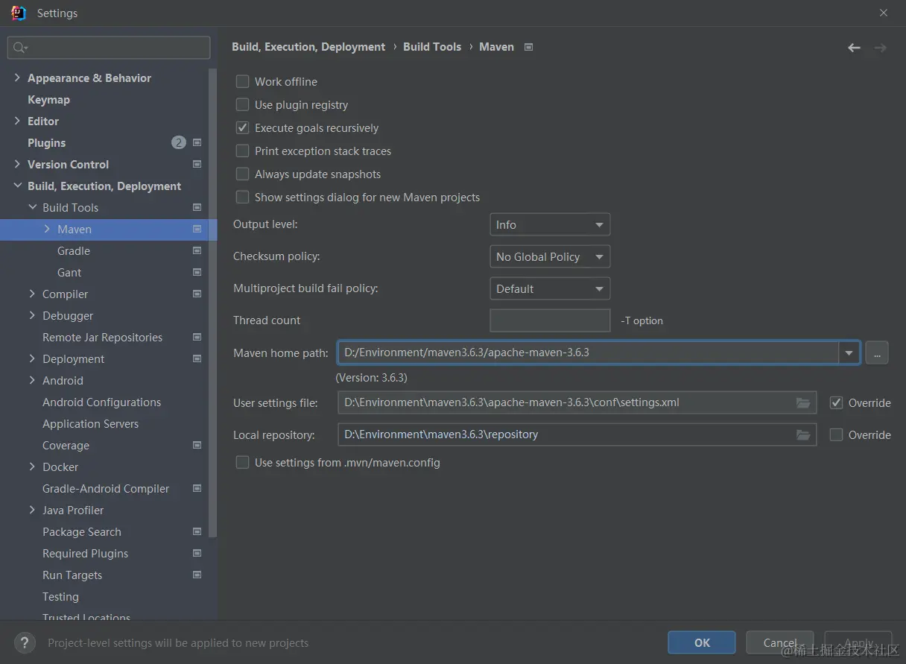Click Build Tools breadcrumb link
906x664 pixels.
click(432, 46)
